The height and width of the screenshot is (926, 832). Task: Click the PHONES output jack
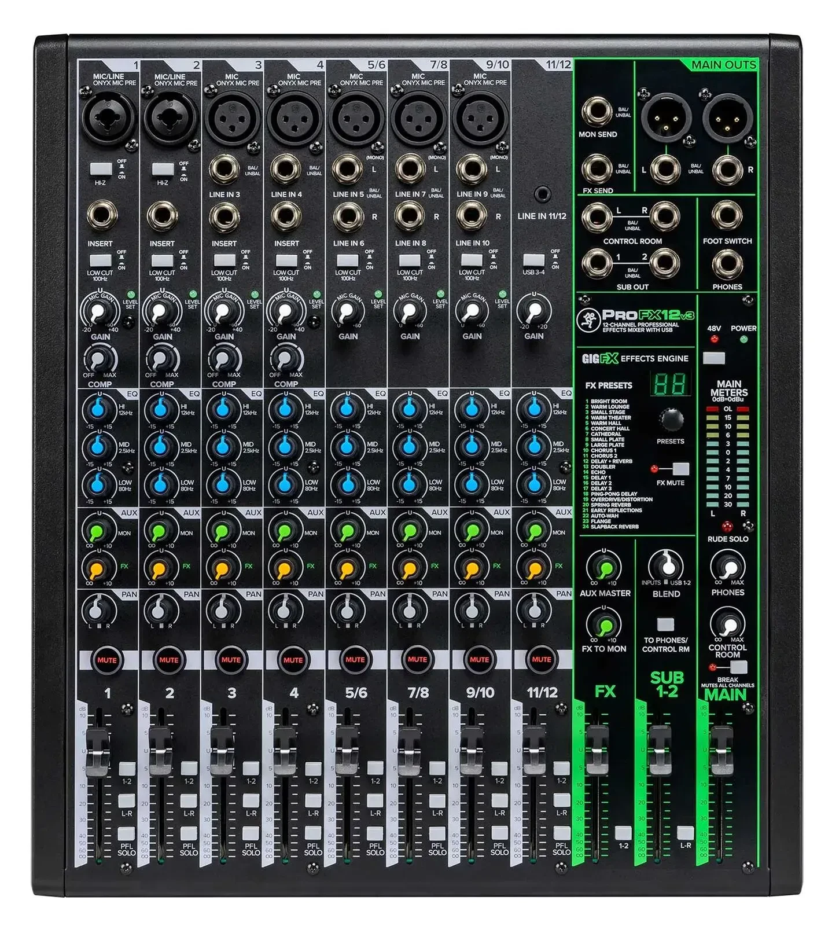[727, 264]
